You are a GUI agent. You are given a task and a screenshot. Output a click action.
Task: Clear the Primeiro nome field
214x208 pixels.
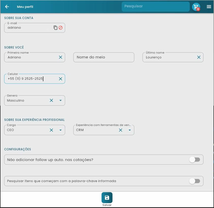point(60,57)
